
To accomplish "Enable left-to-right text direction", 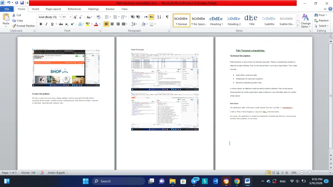I will [146, 17].
